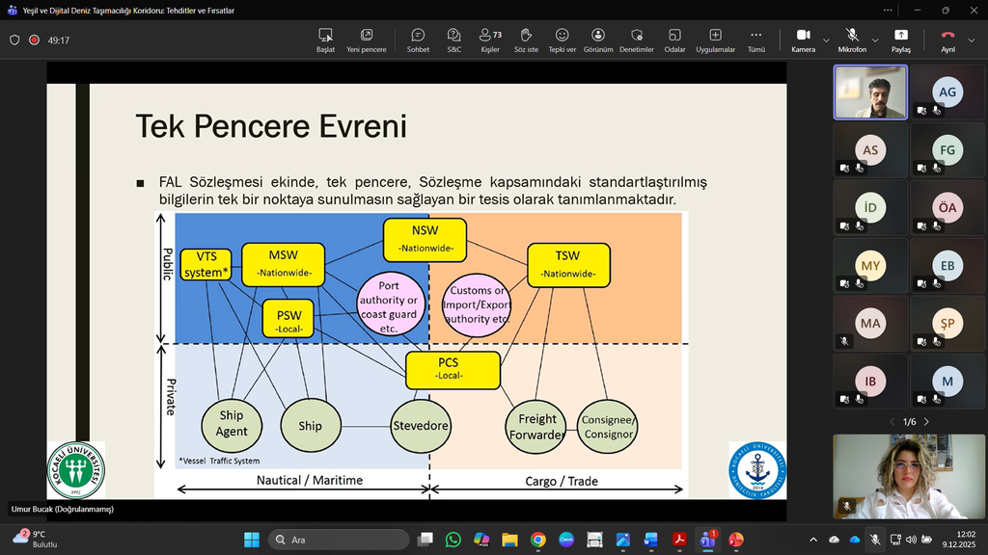Unmute the Mikrofon

(x=851, y=40)
